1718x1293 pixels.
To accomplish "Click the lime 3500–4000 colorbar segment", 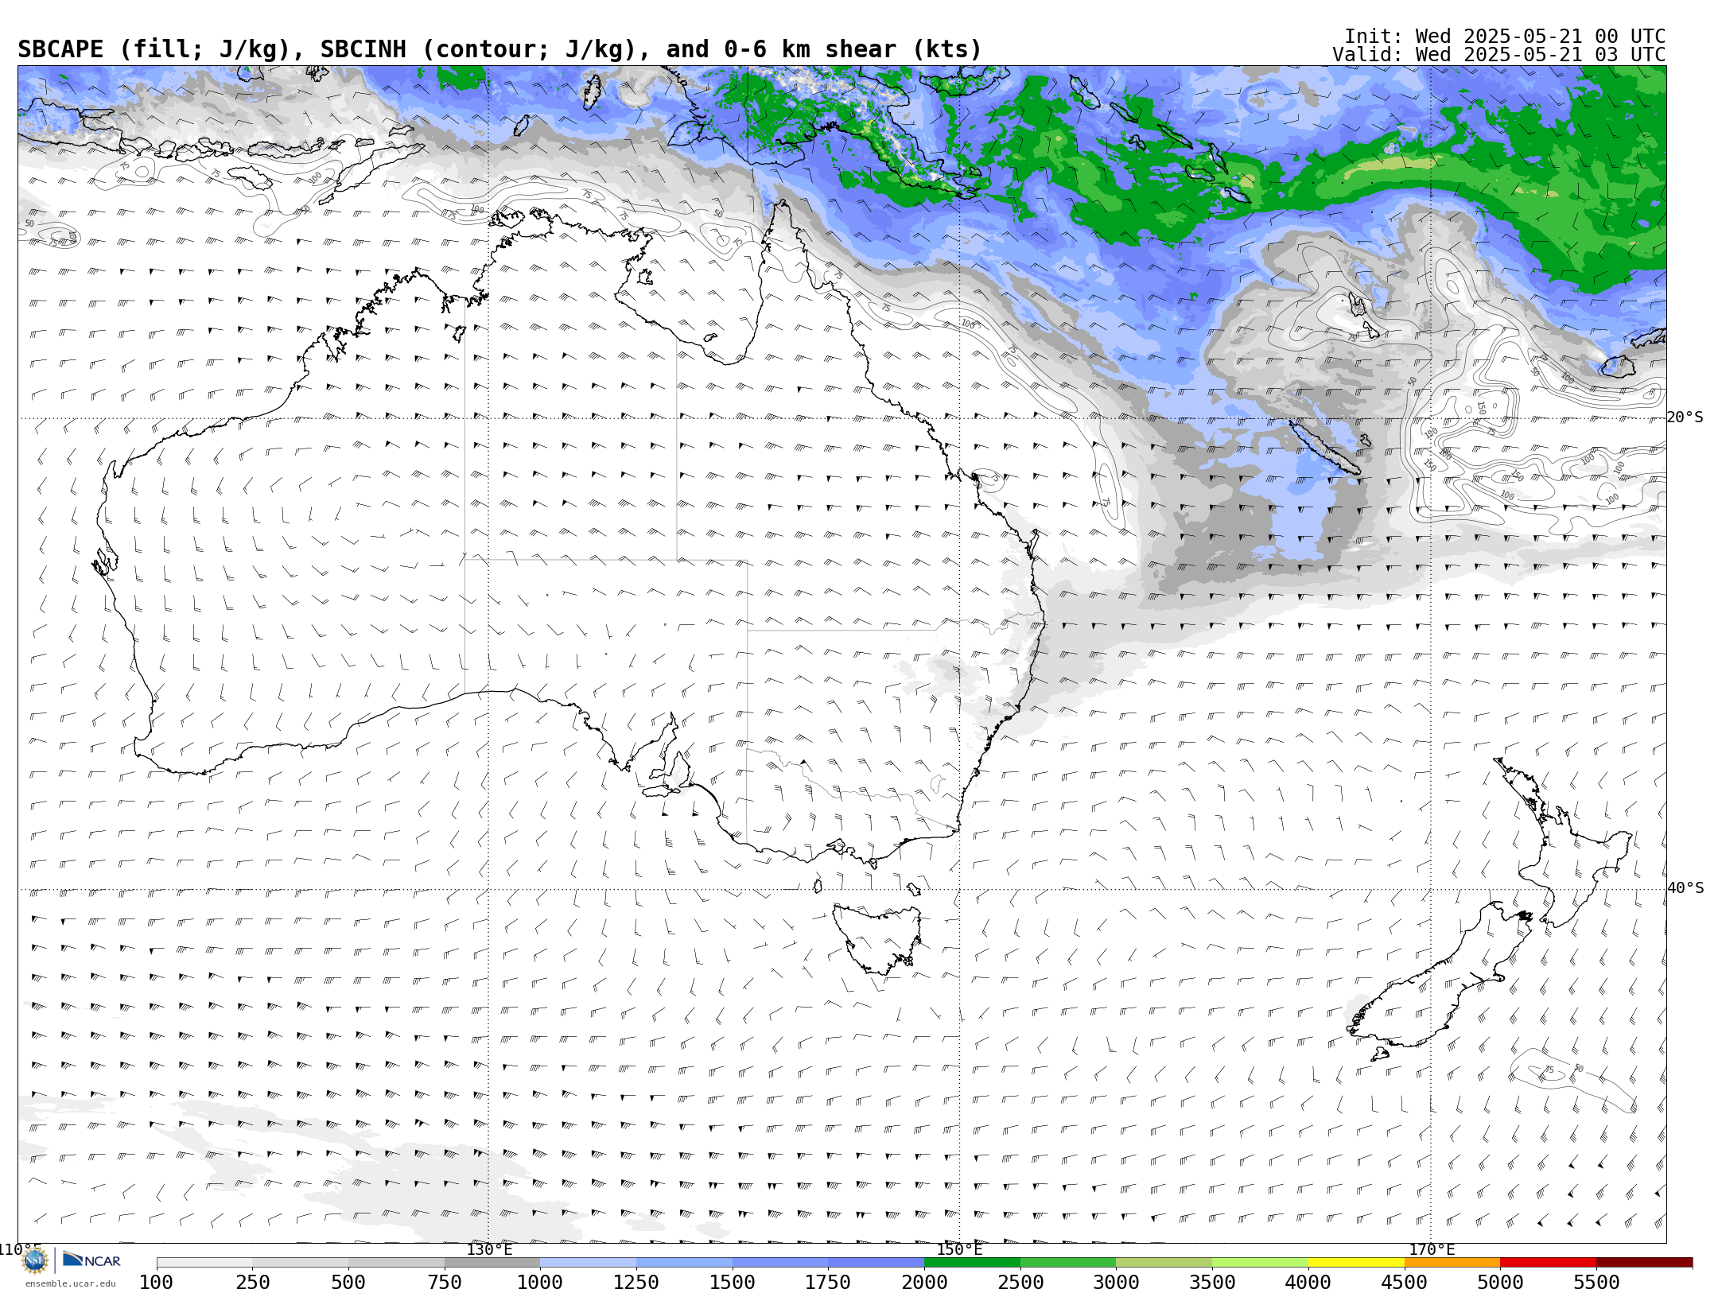I will (x=1260, y=1263).
